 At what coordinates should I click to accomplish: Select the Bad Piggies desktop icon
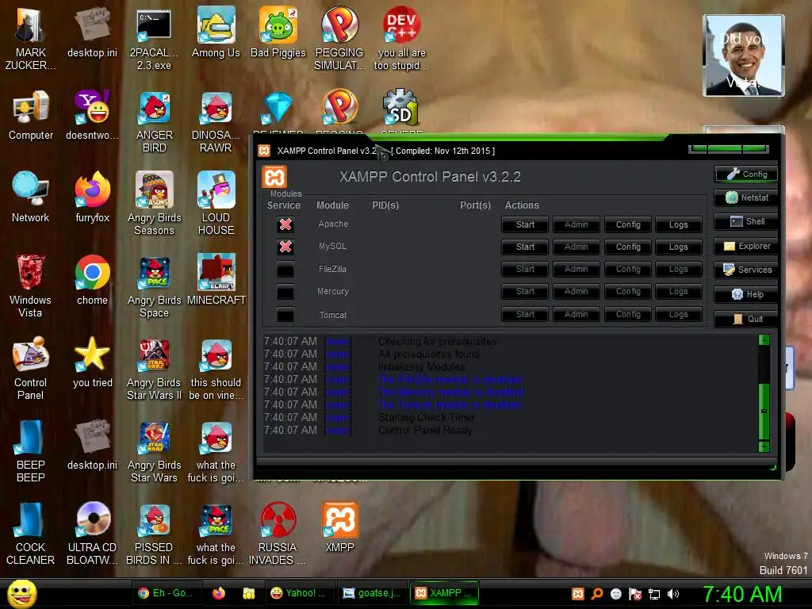[x=278, y=32]
